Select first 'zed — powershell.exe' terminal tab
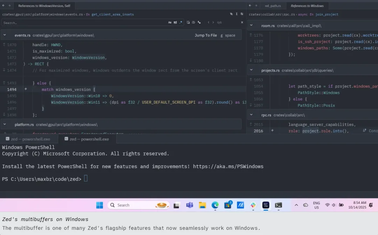 coord(28,139)
